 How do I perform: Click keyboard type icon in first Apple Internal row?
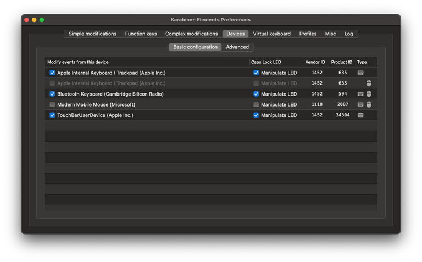point(360,73)
